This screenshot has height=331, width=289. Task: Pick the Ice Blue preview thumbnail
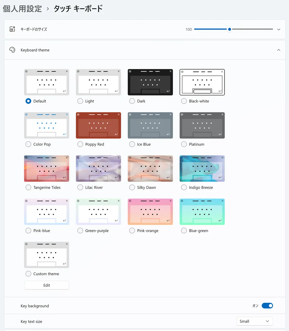coord(150,125)
